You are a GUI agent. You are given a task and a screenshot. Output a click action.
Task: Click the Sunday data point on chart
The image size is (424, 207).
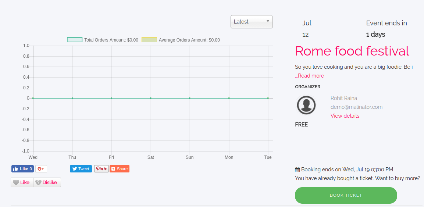(x=190, y=98)
